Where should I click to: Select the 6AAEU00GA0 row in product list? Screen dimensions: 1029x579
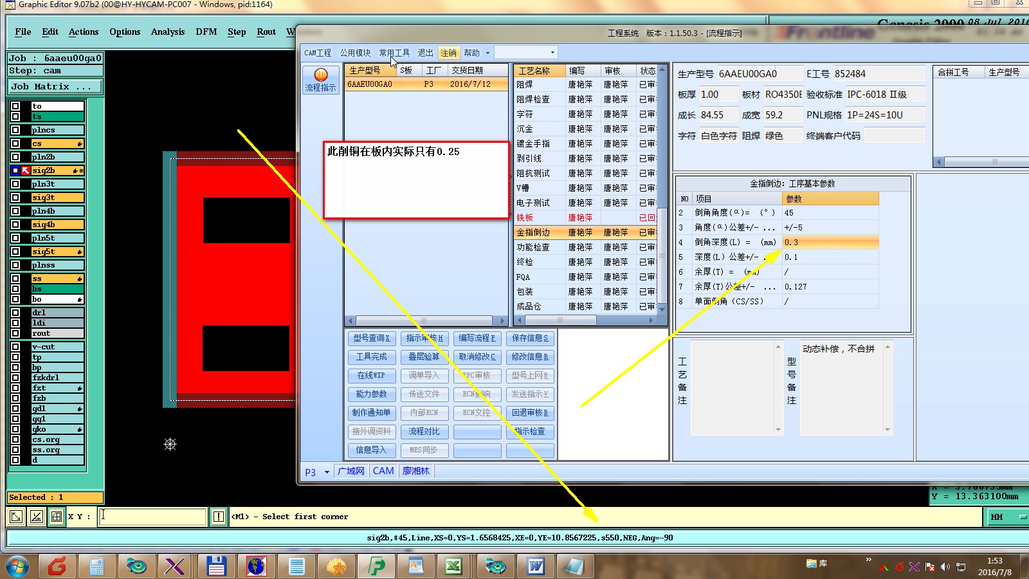click(x=426, y=84)
